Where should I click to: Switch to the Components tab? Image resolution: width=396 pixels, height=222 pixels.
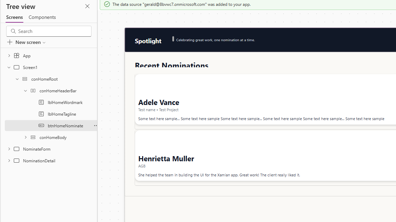click(42, 17)
